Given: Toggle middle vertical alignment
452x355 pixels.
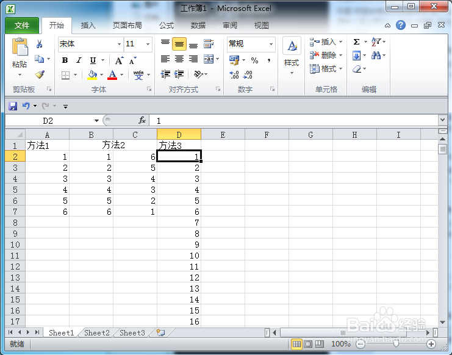Looking at the screenshot, I should [179, 44].
